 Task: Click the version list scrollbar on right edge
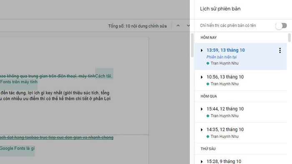(289, 37)
